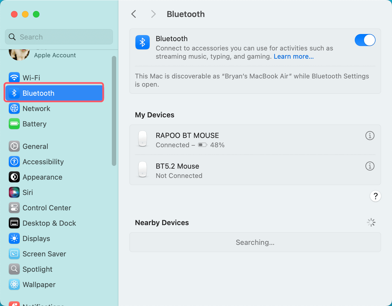
Task: Open Displays settings via its icon
Action: [14, 238]
